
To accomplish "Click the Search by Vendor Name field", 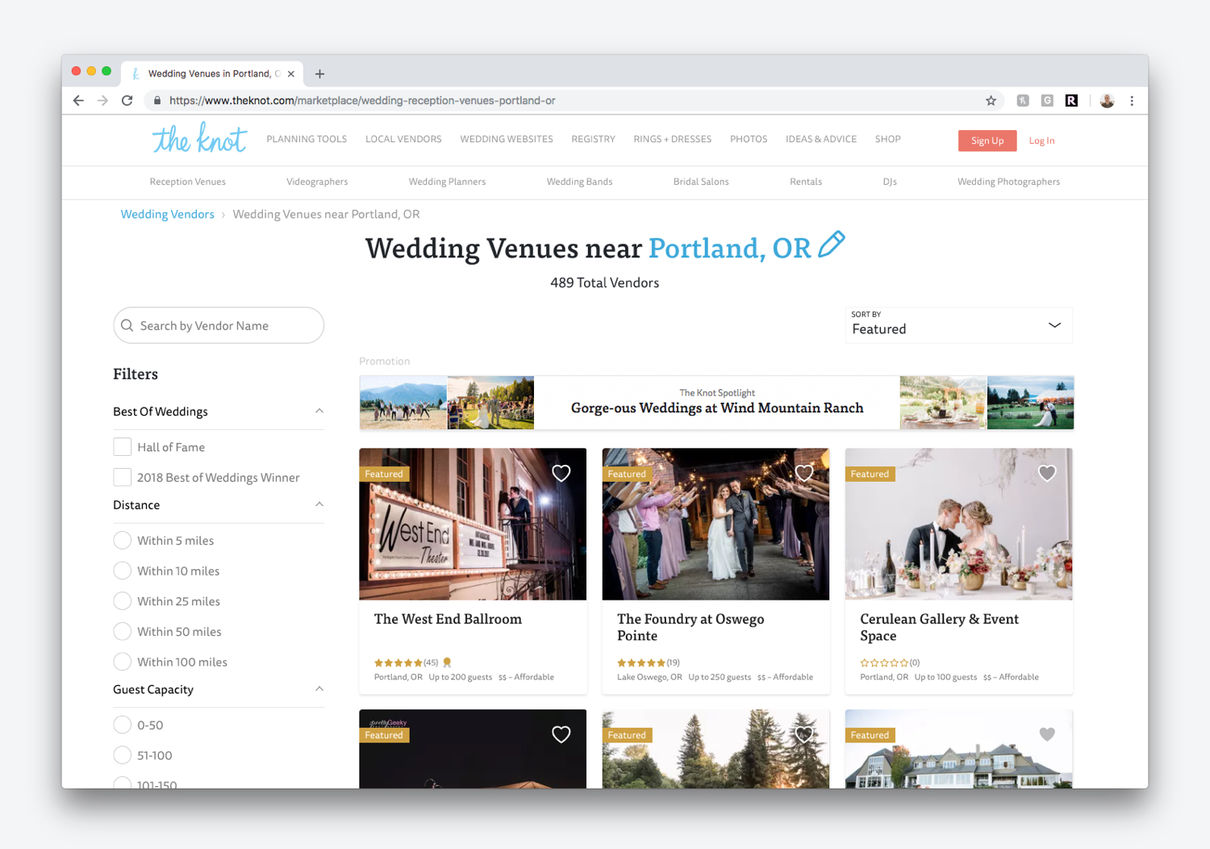I will [x=219, y=325].
